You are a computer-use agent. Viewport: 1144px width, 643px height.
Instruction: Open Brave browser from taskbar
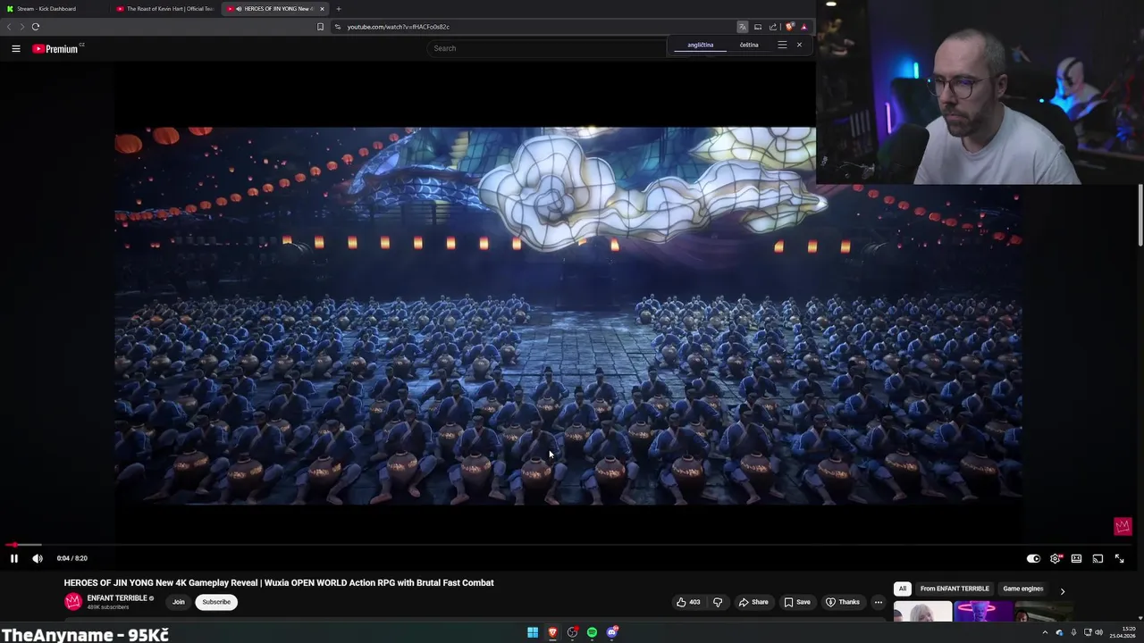pyautogui.click(x=552, y=632)
